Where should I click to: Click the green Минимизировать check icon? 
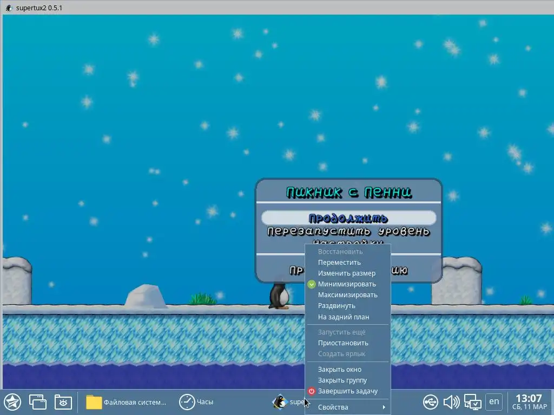(x=311, y=284)
